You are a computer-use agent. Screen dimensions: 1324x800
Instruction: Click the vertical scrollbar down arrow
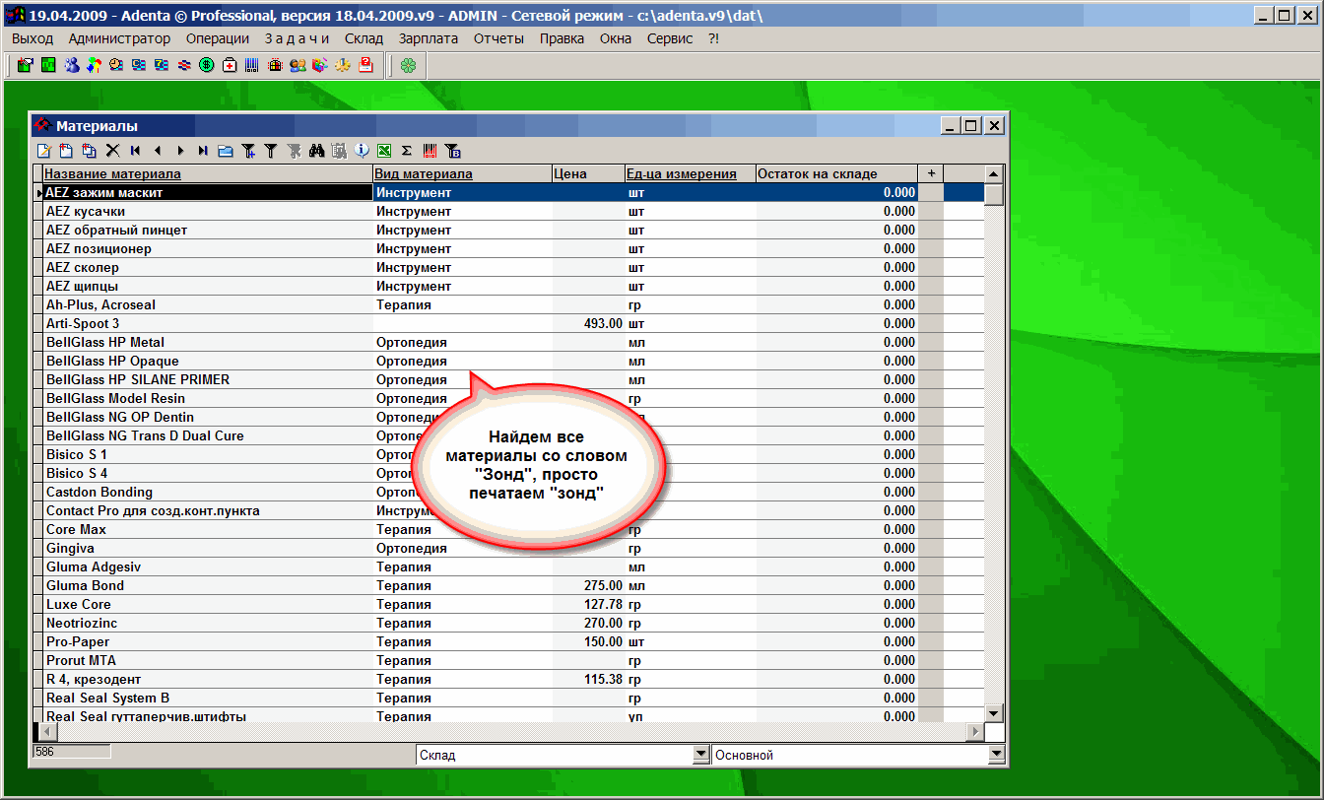[x=994, y=713]
